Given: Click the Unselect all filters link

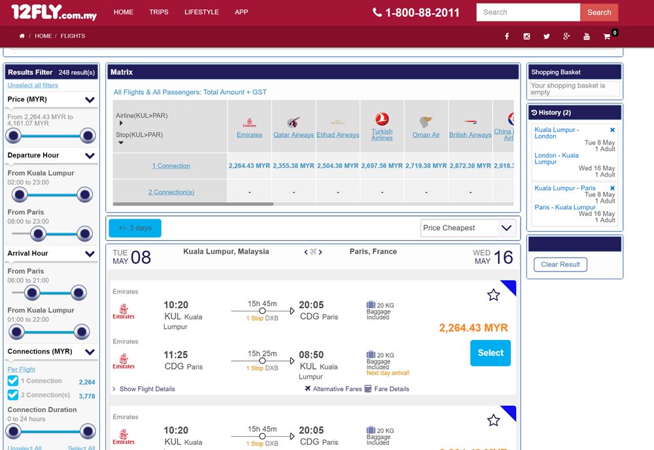Looking at the screenshot, I should click(x=33, y=85).
